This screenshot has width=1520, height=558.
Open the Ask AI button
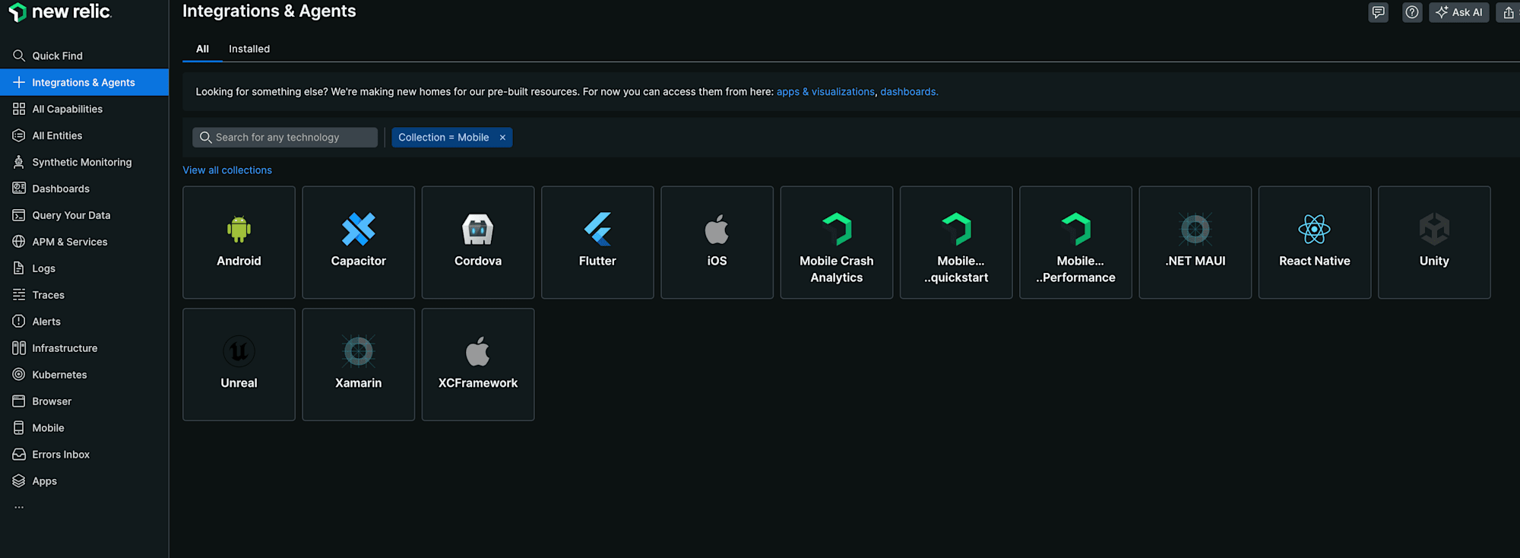[1458, 12]
